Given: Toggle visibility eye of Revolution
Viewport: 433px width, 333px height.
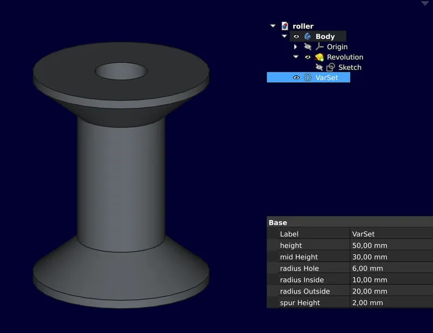Looking at the screenshot, I should (307, 57).
